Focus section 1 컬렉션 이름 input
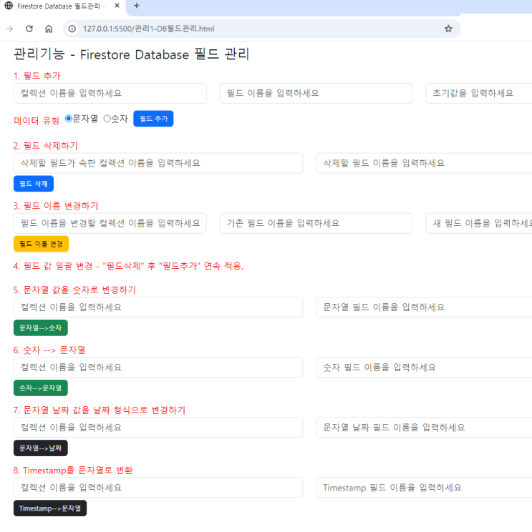 (110, 93)
